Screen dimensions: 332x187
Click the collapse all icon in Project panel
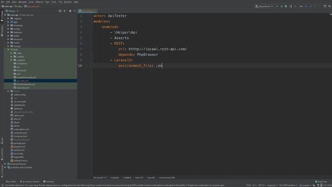click(65, 11)
